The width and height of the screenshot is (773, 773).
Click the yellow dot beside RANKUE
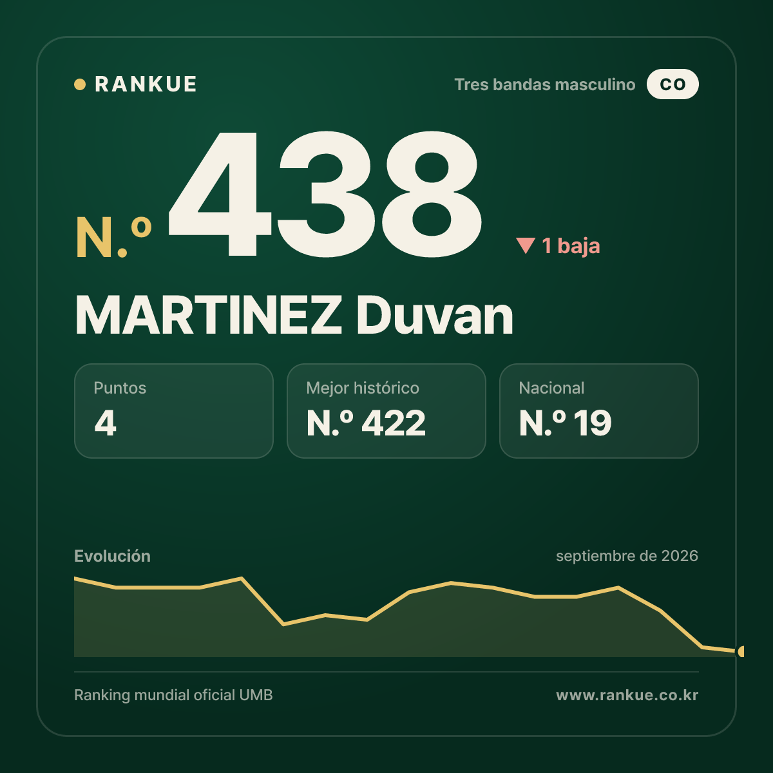point(80,84)
